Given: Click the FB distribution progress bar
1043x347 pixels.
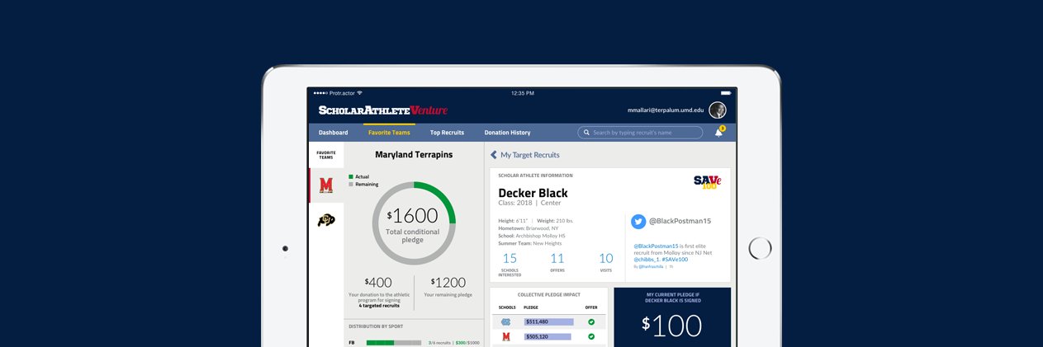Looking at the screenshot, I should (396, 342).
